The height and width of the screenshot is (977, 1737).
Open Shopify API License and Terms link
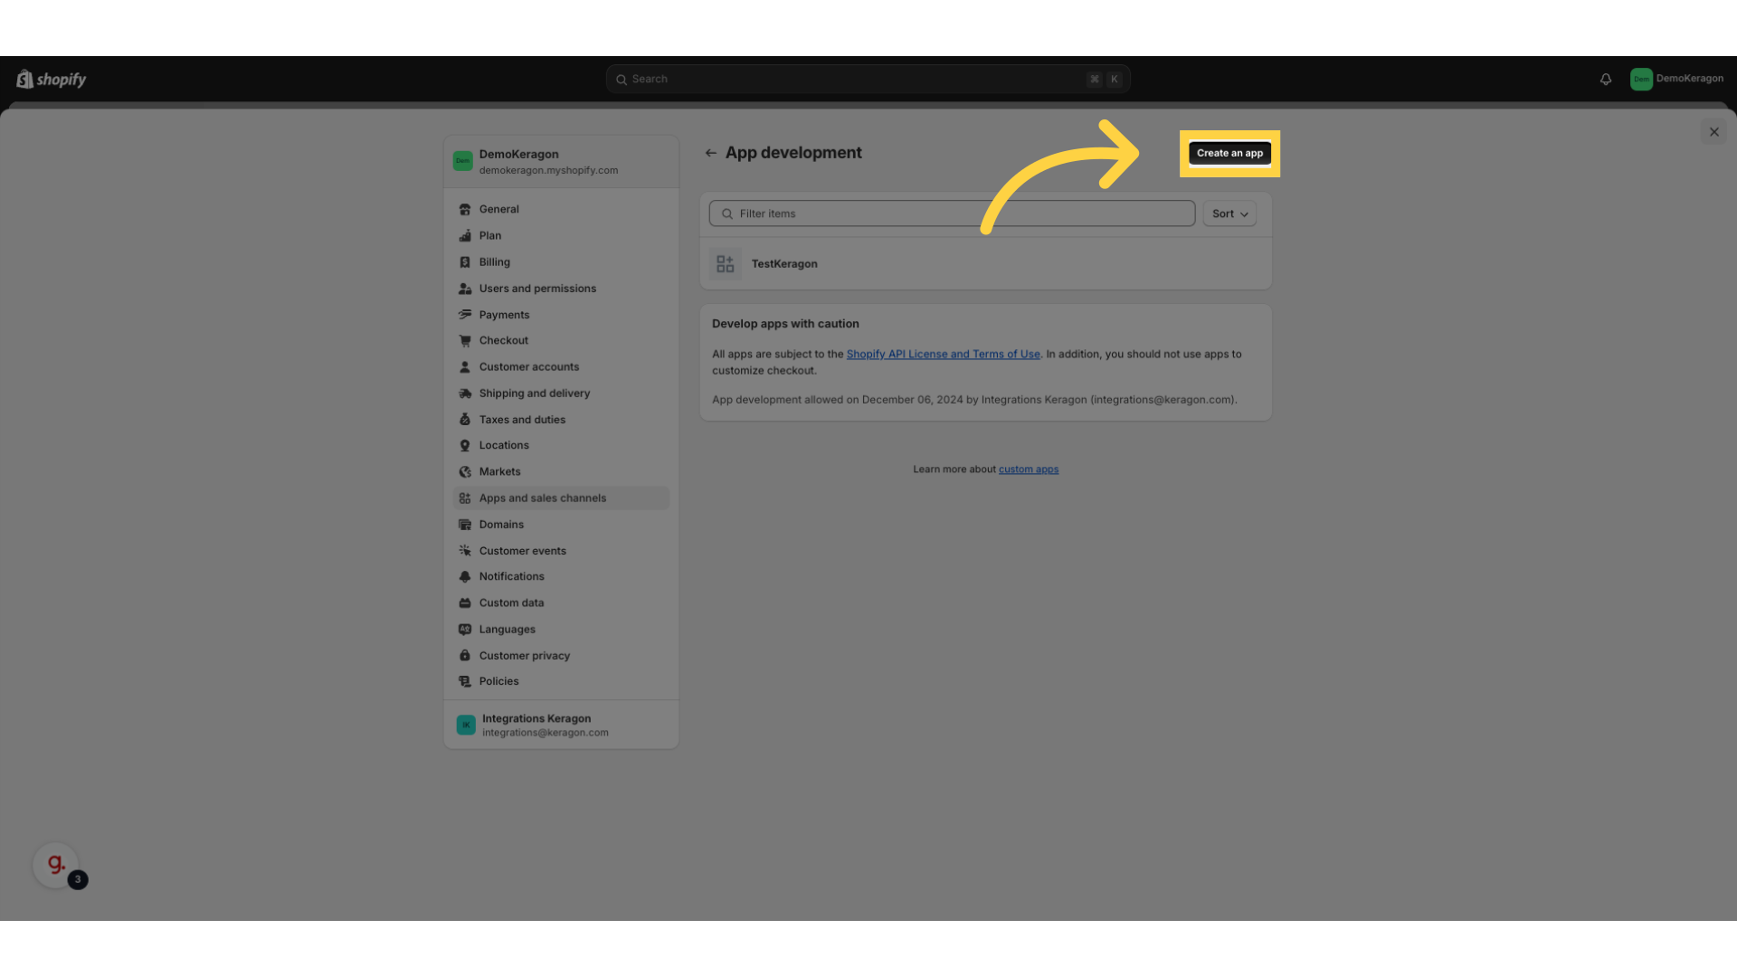943,355
